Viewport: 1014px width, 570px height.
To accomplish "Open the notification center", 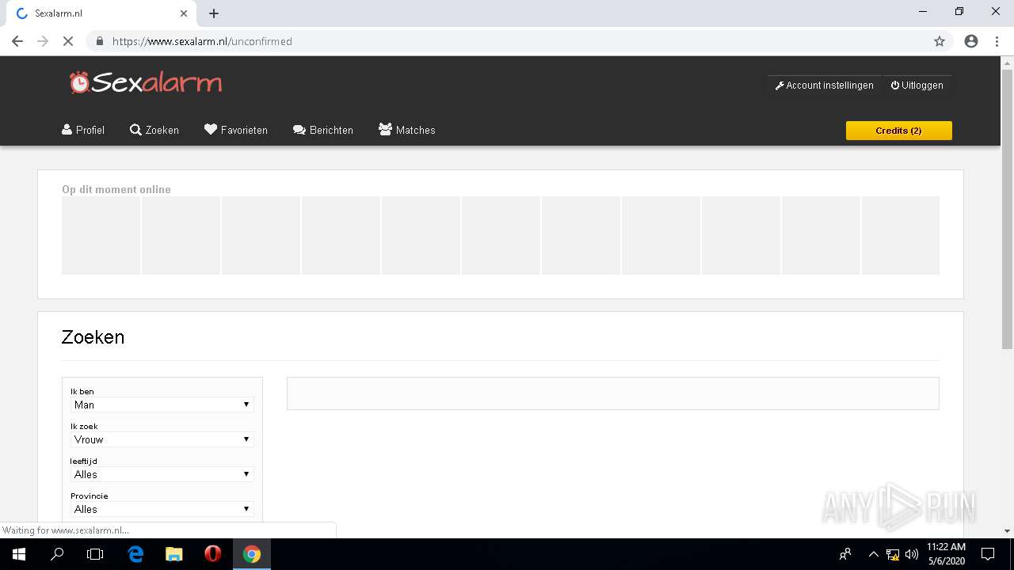I will point(988,554).
